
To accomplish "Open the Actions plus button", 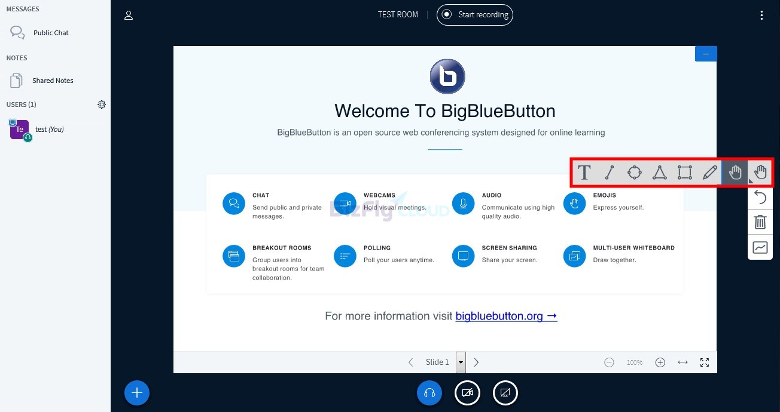I will coord(137,393).
